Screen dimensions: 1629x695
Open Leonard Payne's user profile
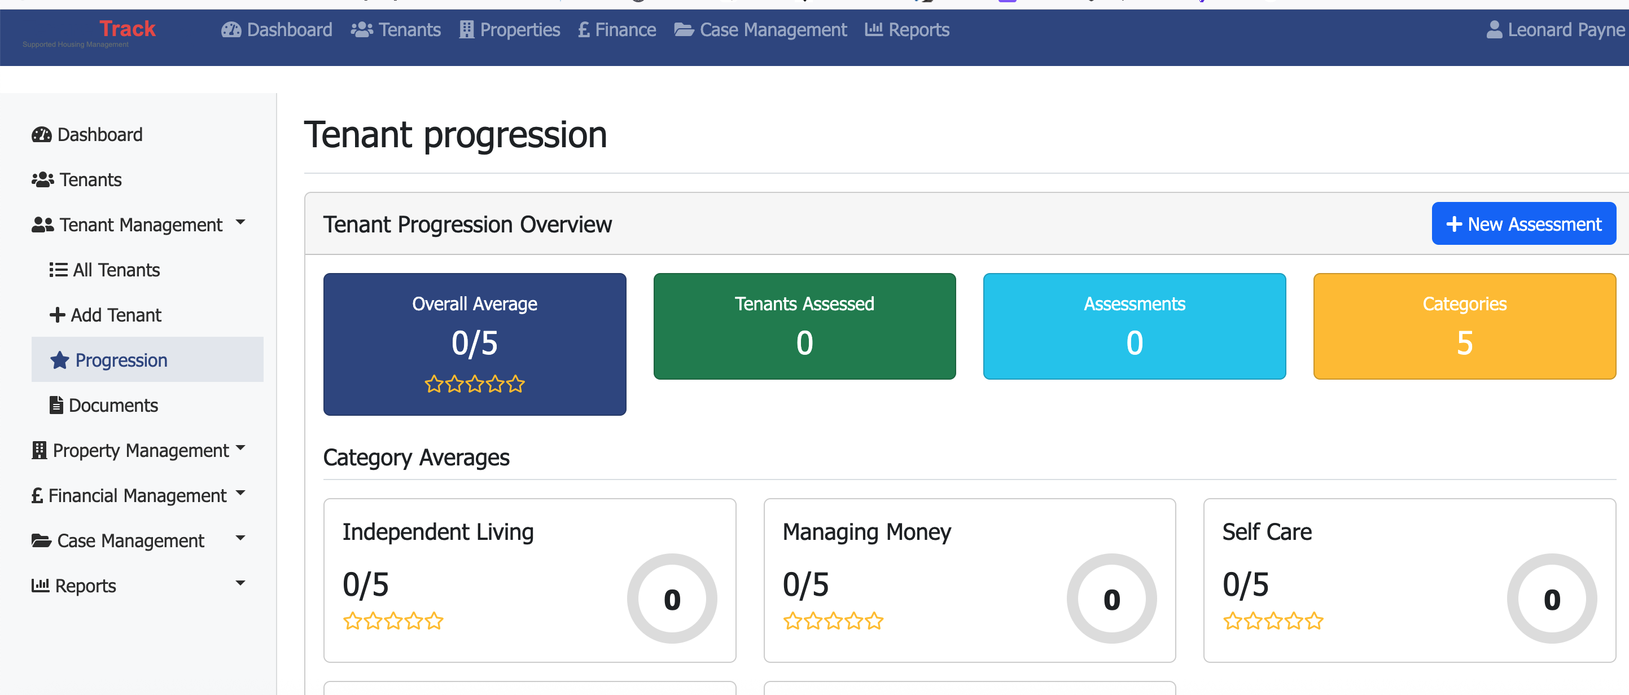click(1556, 29)
